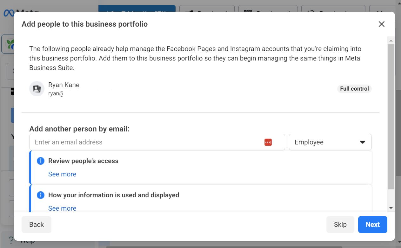Image resolution: width=401 pixels, height=248 pixels.
Task: Open the Employee role dropdown
Action: coord(330,142)
